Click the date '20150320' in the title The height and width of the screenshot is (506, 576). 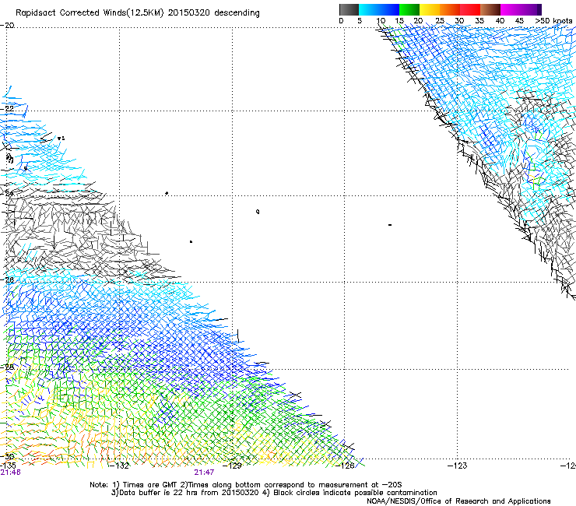click(189, 12)
